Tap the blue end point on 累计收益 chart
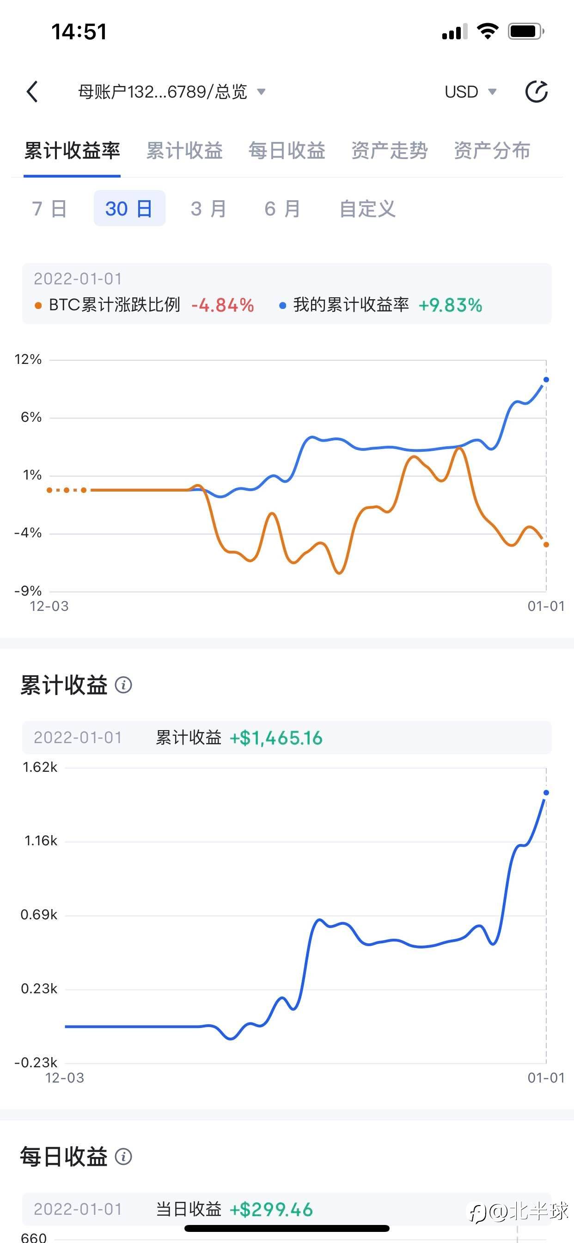 tap(546, 793)
